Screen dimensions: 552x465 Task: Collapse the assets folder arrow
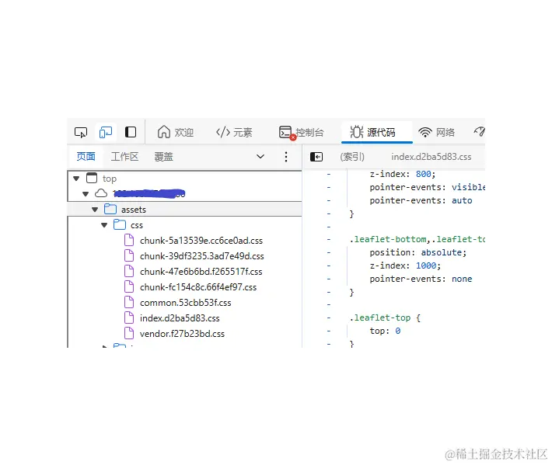point(95,210)
